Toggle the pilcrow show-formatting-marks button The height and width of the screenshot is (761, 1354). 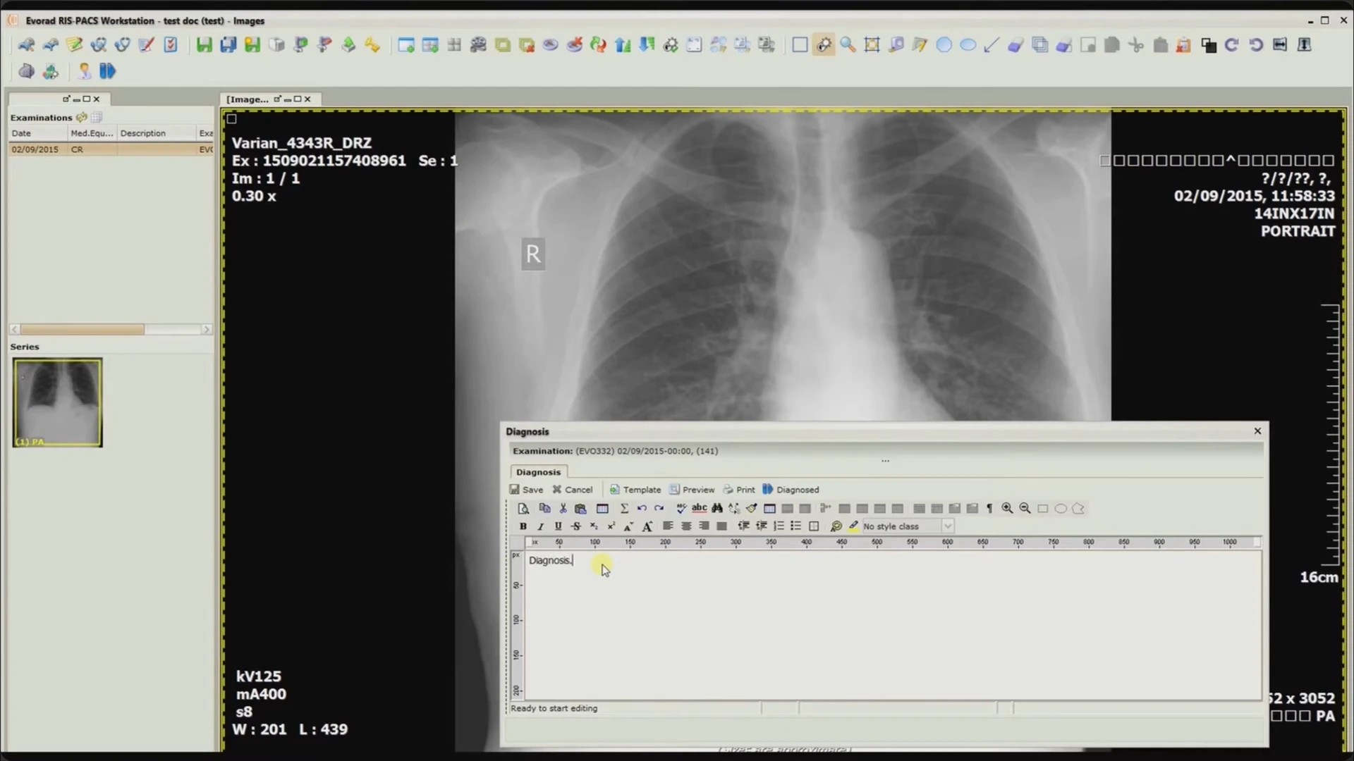pyautogui.click(x=989, y=509)
